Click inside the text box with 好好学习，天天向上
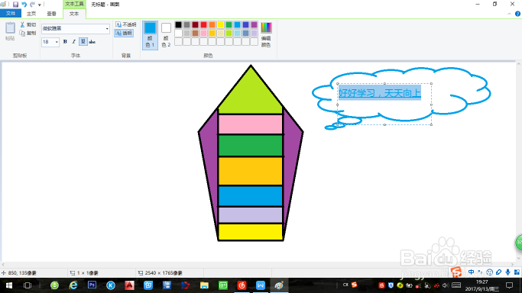 pyautogui.click(x=384, y=105)
